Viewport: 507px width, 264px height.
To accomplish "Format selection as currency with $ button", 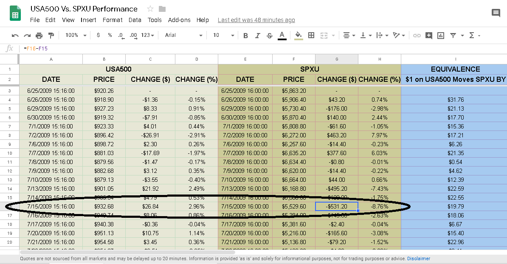I will pos(98,35).
